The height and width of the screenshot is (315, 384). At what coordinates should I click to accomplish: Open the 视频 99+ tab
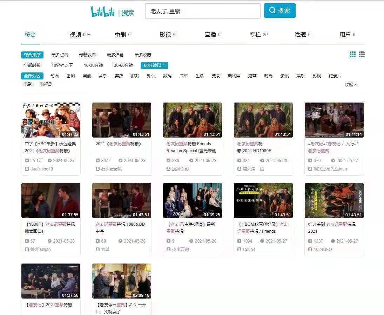point(80,35)
